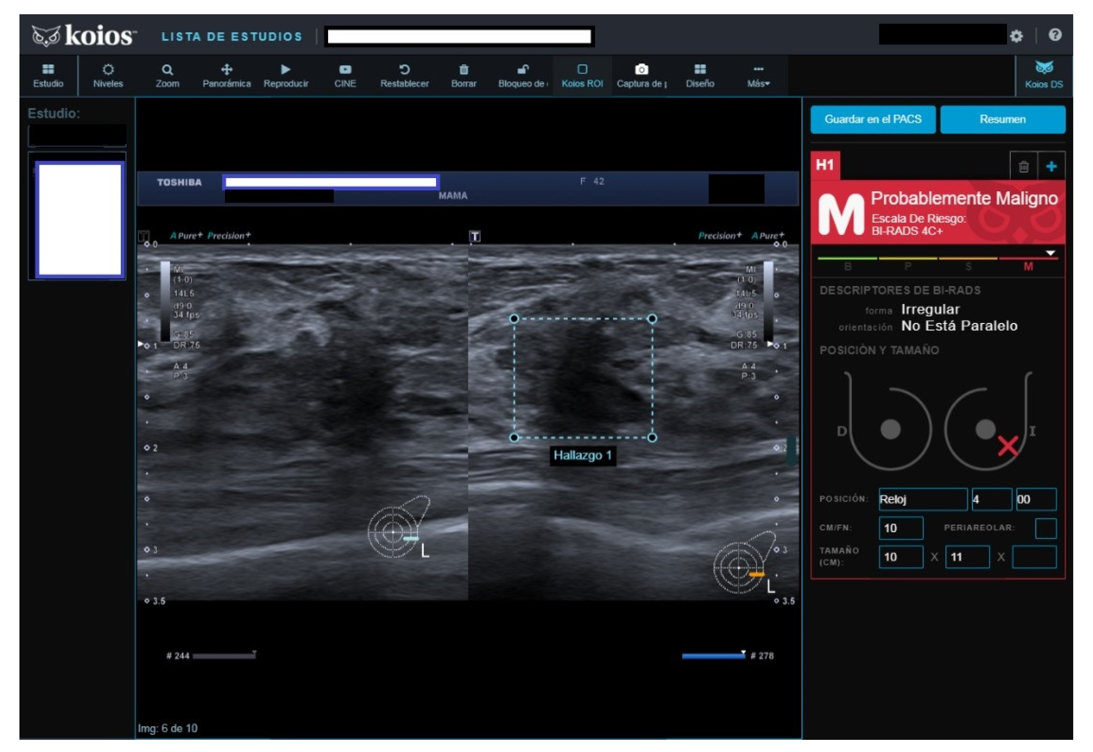Open Koios DS from the owl icon
The width and height of the screenshot is (1093, 752).
point(1044,74)
